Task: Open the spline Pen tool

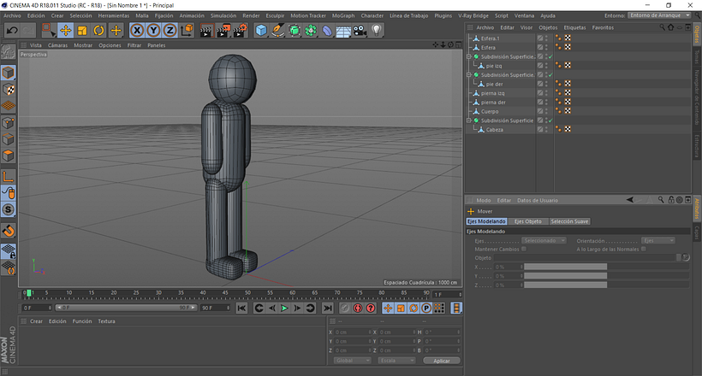Action: (x=277, y=31)
